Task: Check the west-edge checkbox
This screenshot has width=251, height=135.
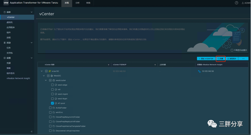Action: point(52,85)
